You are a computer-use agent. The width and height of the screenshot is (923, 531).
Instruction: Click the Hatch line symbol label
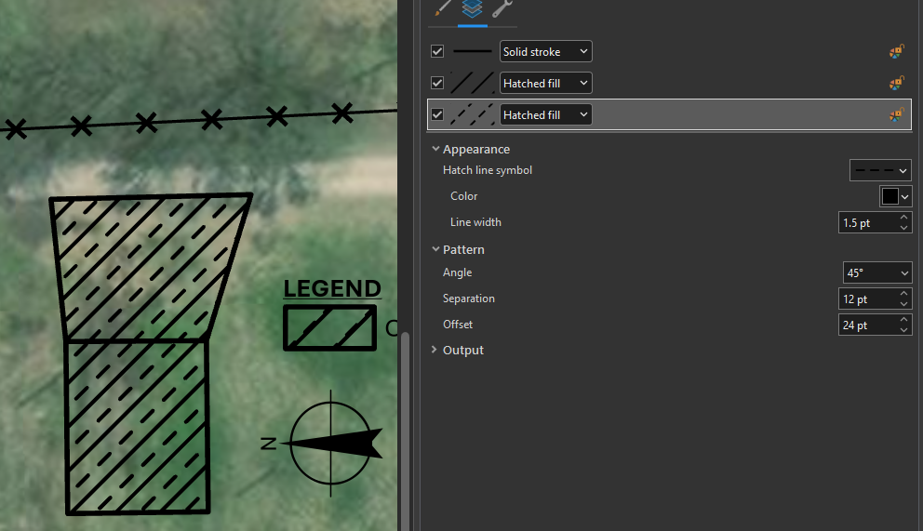[487, 170]
